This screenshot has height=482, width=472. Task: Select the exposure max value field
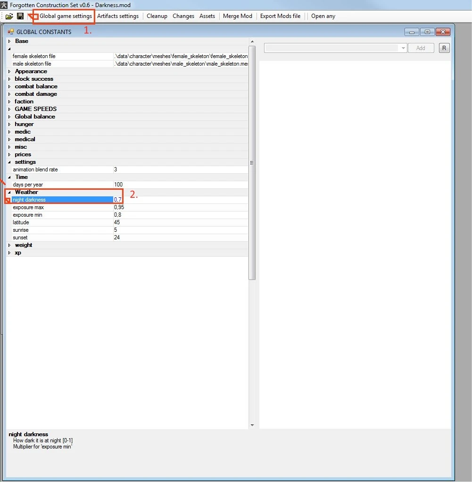pyautogui.click(x=180, y=207)
